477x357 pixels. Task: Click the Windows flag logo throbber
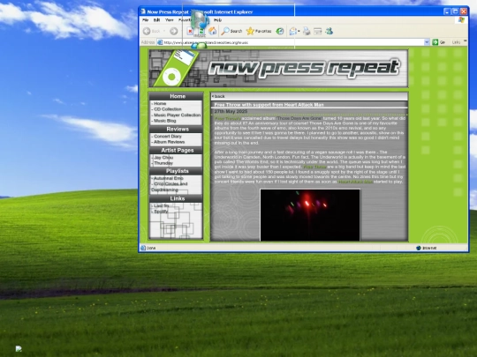461,20
